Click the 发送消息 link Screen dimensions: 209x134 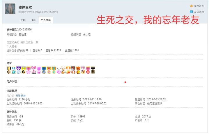click(199, 12)
